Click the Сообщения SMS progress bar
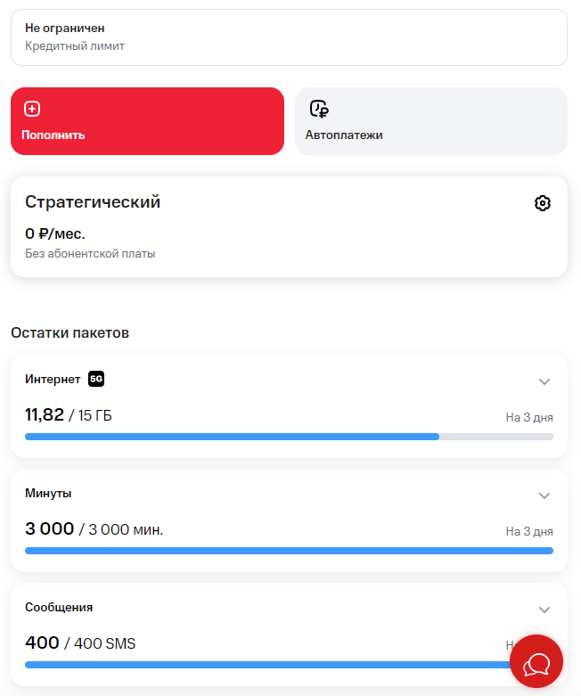581x696 pixels. (x=289, y=665)
